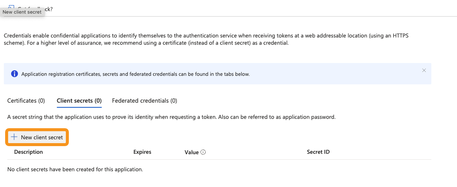457x187 pixels.
Task: Sort by the Expires column header
Action: coord(142,152)
